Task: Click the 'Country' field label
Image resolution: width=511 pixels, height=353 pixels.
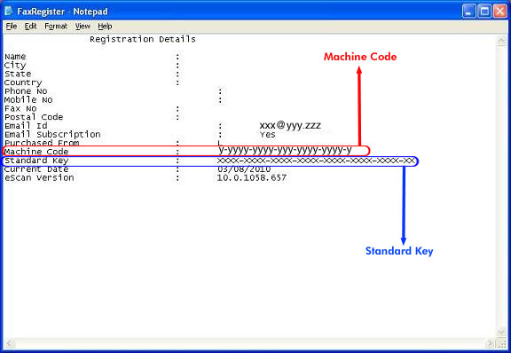Action: (23, 82)
